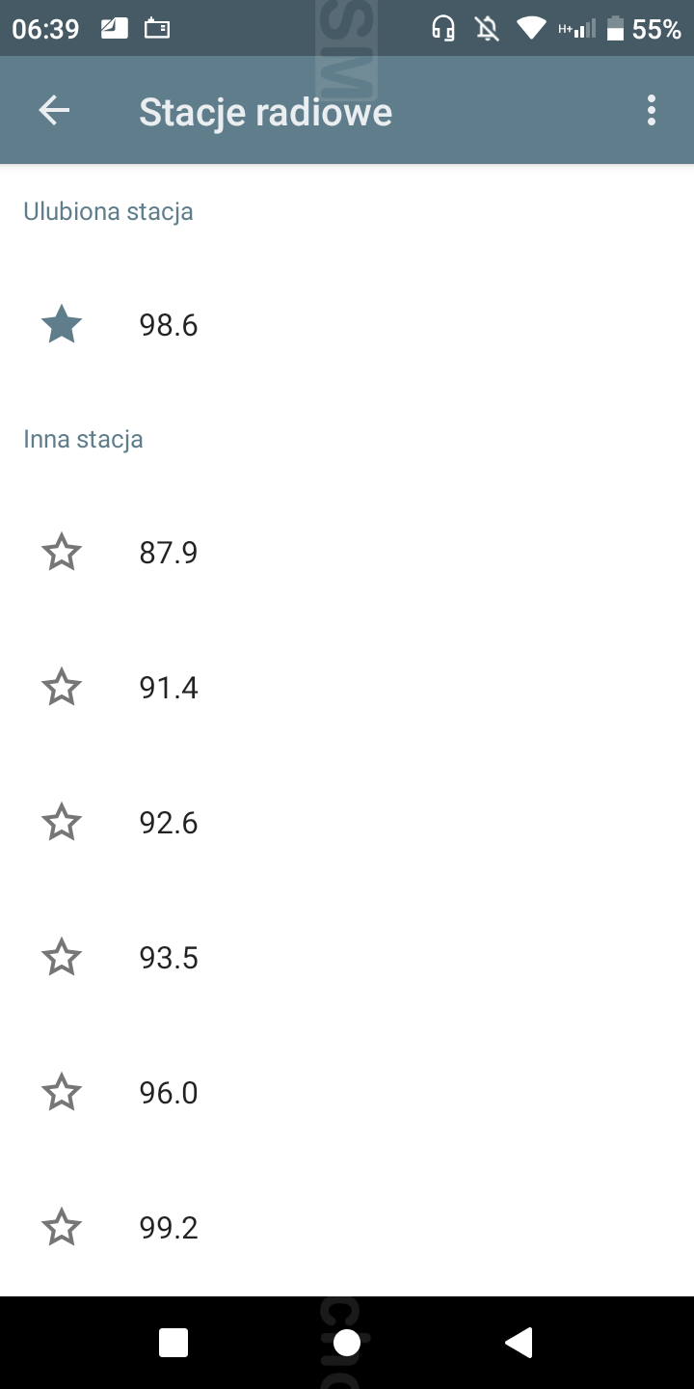Screen dimensions: 694x1389
Task: Tap the Android home circle button
Action: 347,1343
